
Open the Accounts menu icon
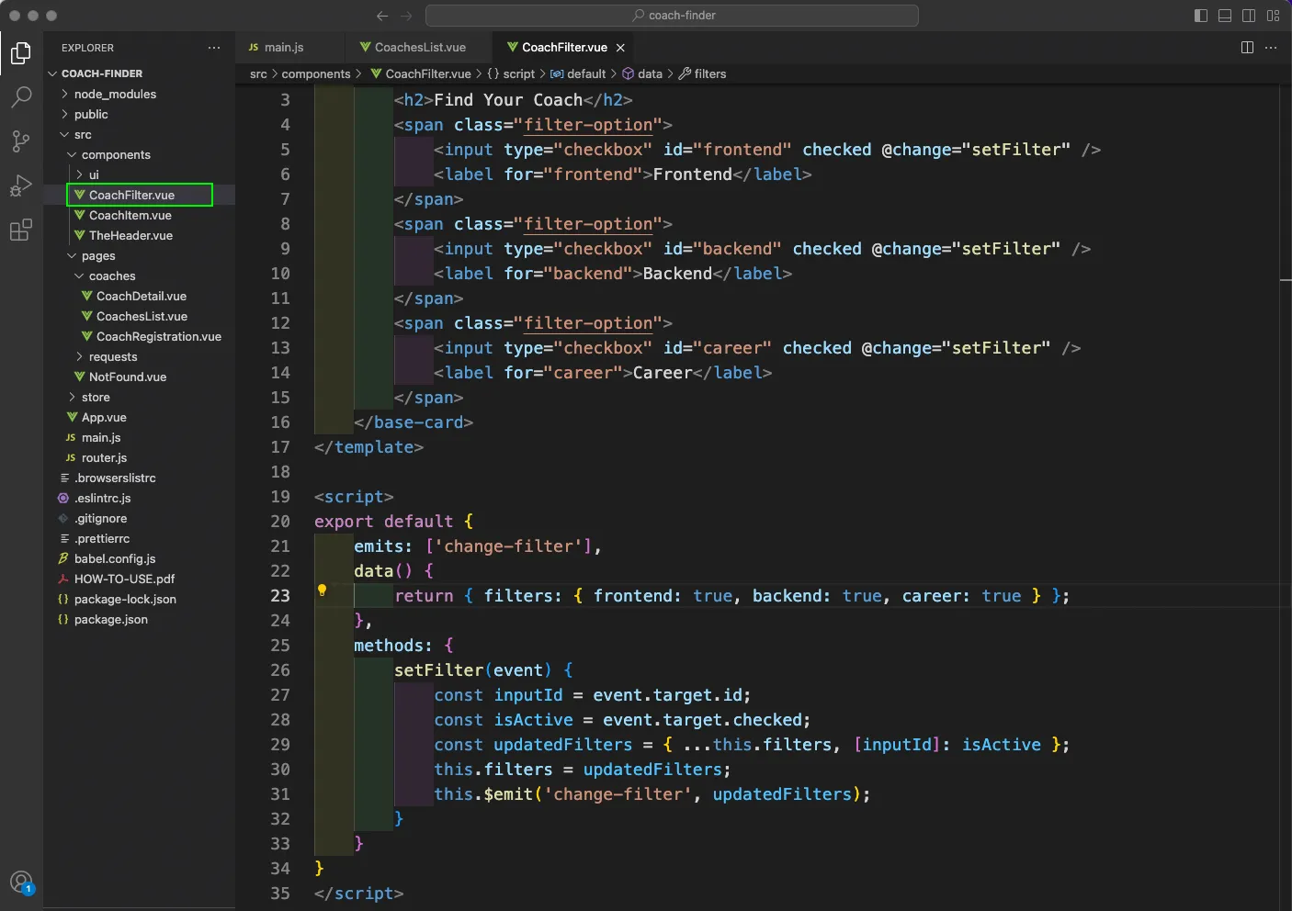[x=21, y=883]
